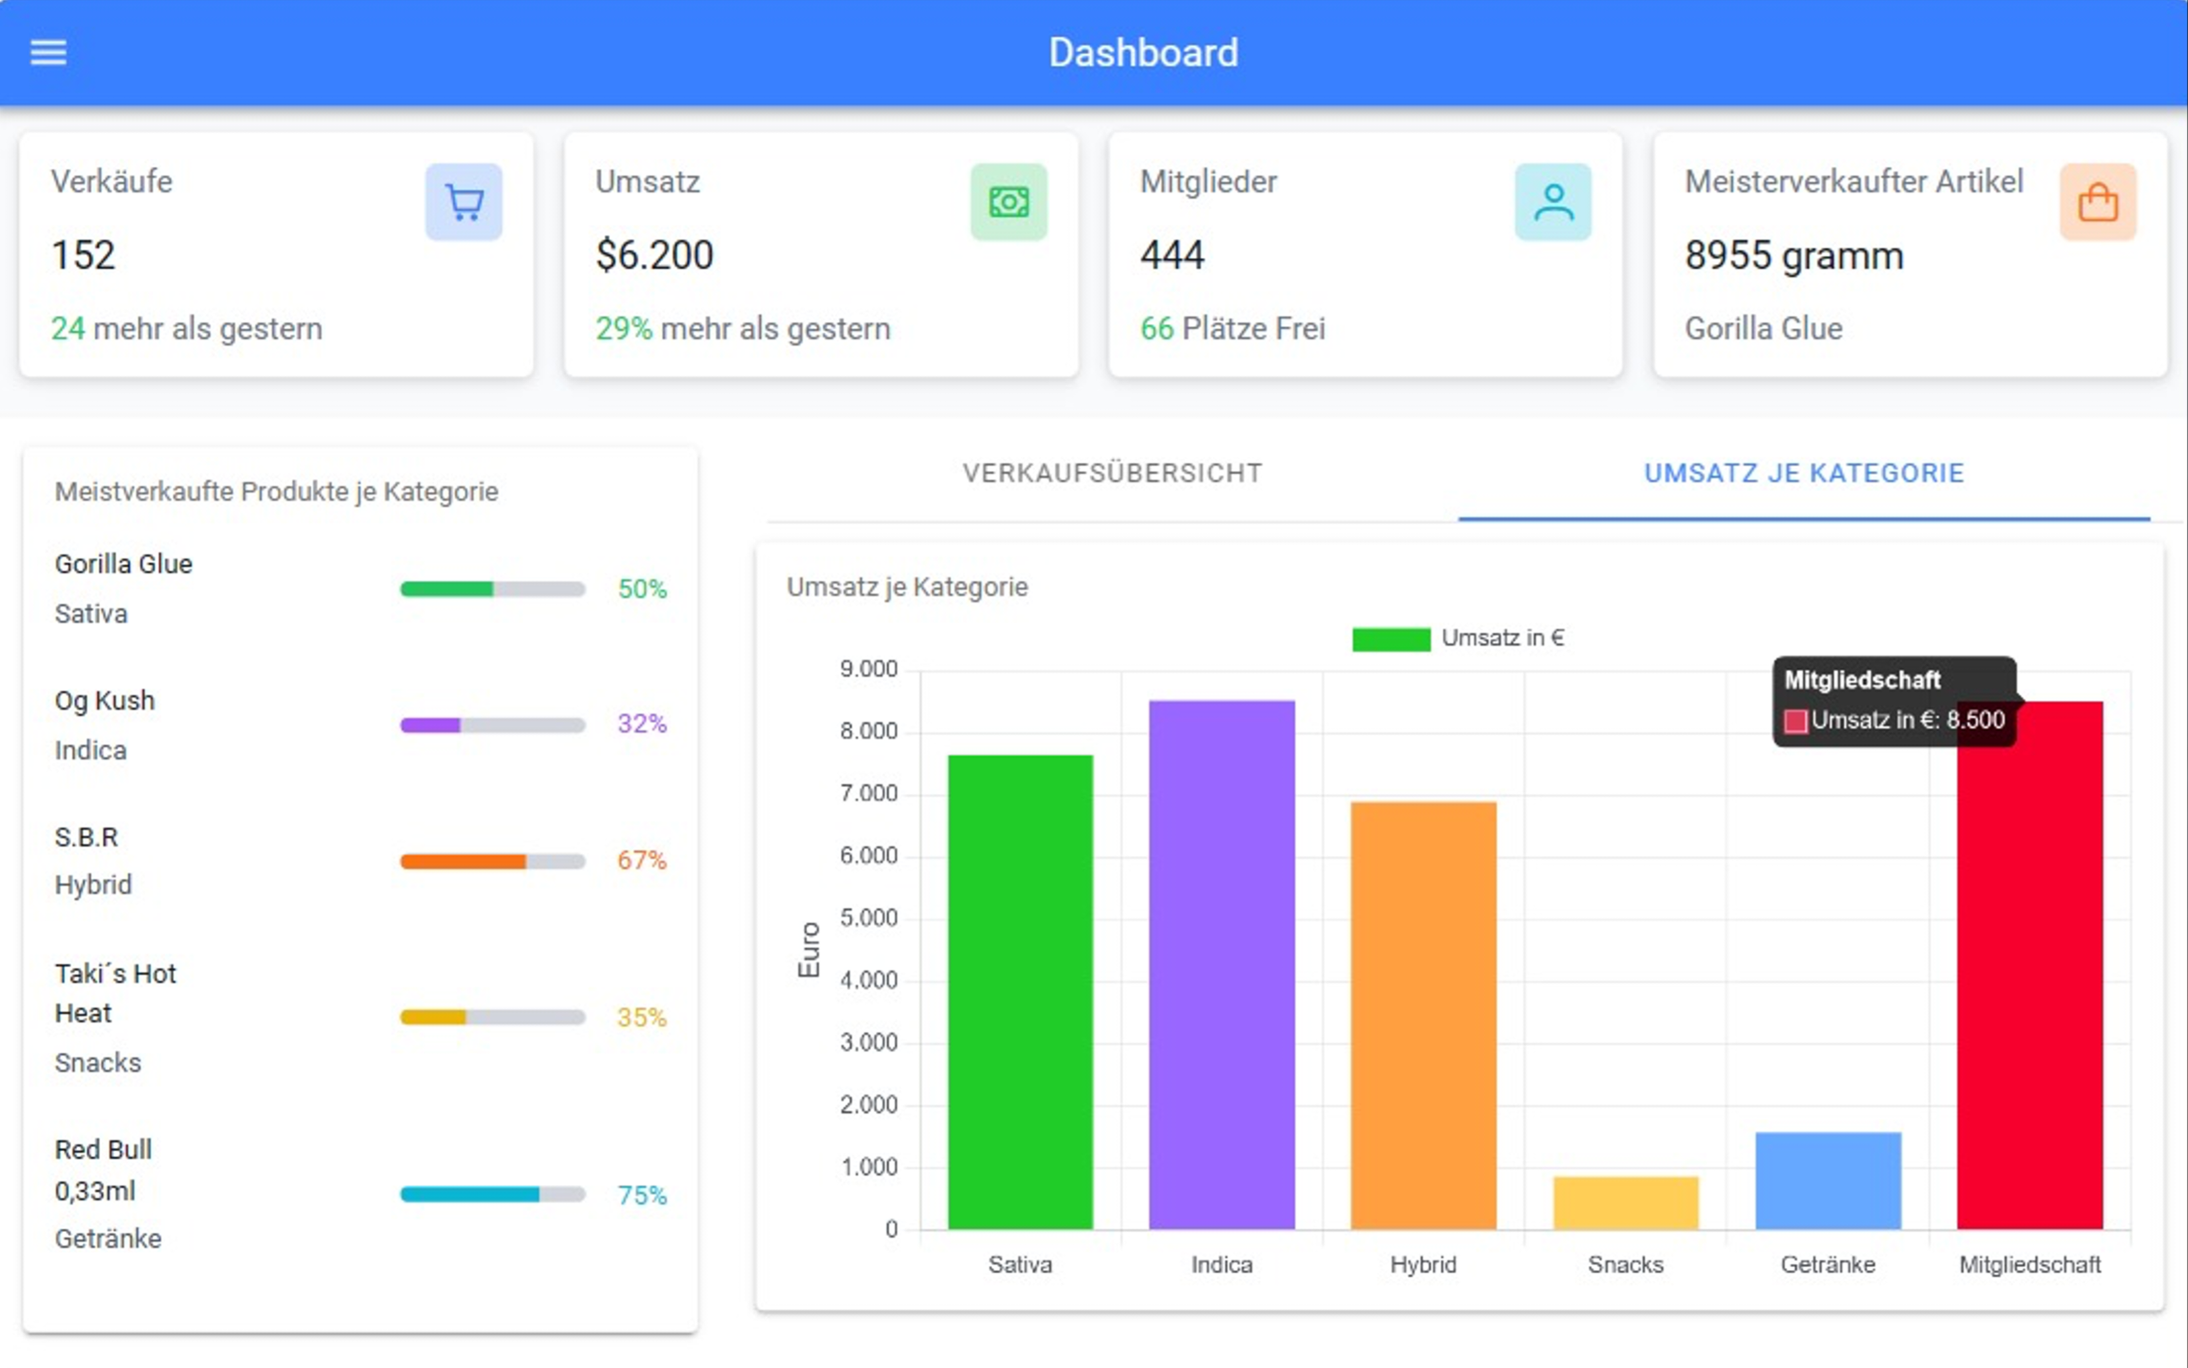The image size is (2188, 1368).
Task: Switch to the Verkaufsübersicht tab
Action: (1111, 473)
